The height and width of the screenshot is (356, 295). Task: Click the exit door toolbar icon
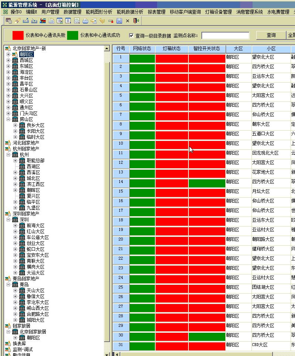click(136, 21)
